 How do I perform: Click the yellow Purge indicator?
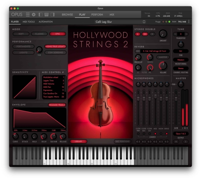coord(166,22)
